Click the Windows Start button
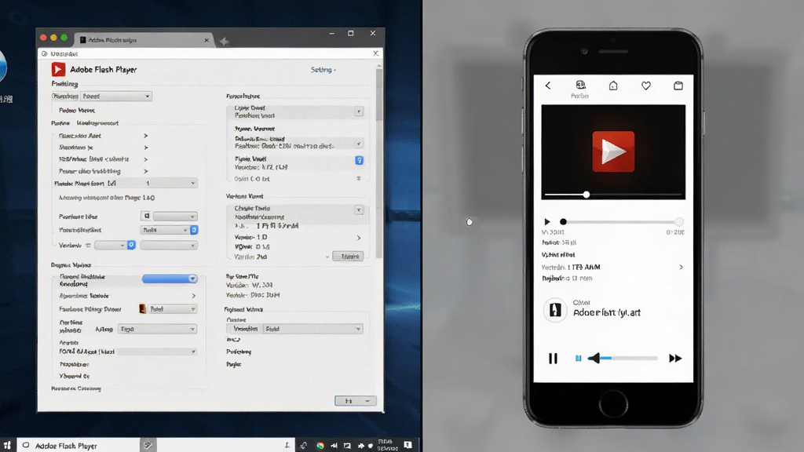This screenshot has width=804, height=452. 7,446
